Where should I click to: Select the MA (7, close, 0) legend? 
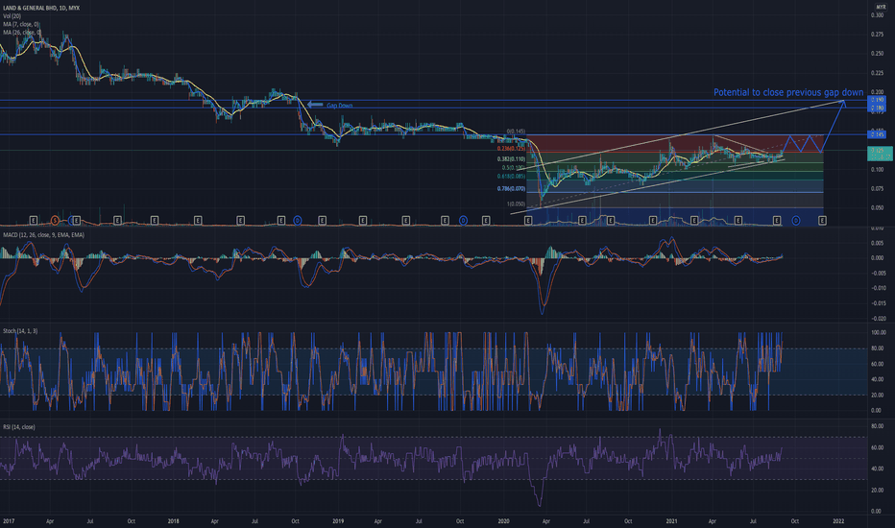coord(21,24)
